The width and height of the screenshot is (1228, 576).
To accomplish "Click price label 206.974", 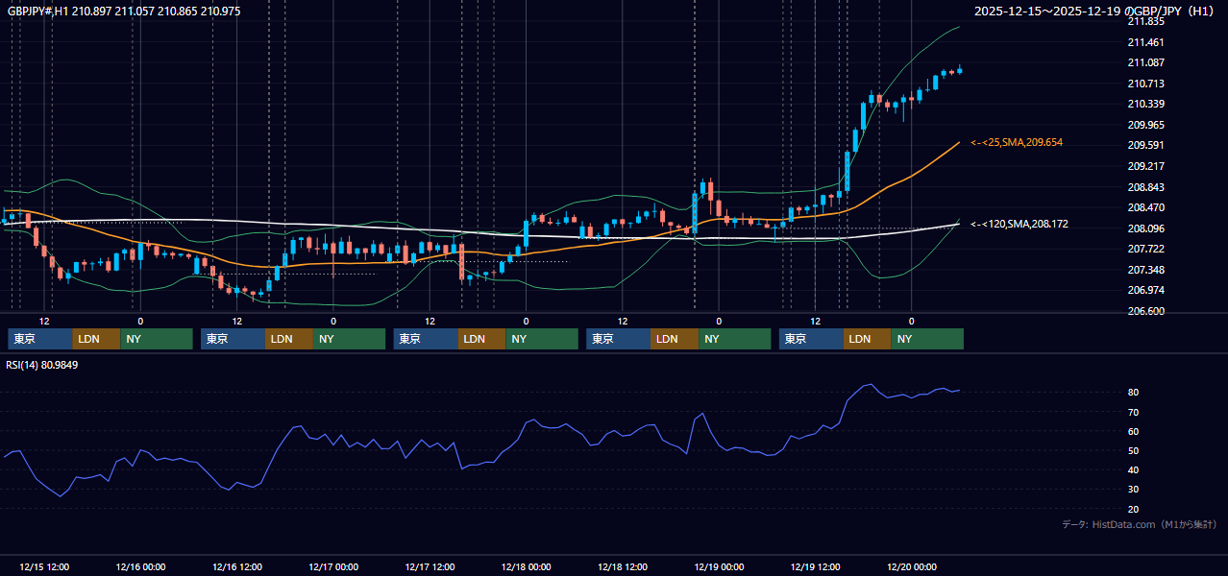I will click(1145, 290).
